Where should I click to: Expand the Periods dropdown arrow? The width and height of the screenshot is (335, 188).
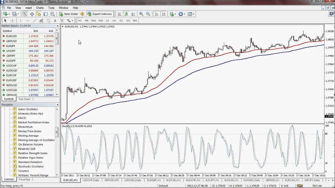pyautogui.click(x=185, y=14)
